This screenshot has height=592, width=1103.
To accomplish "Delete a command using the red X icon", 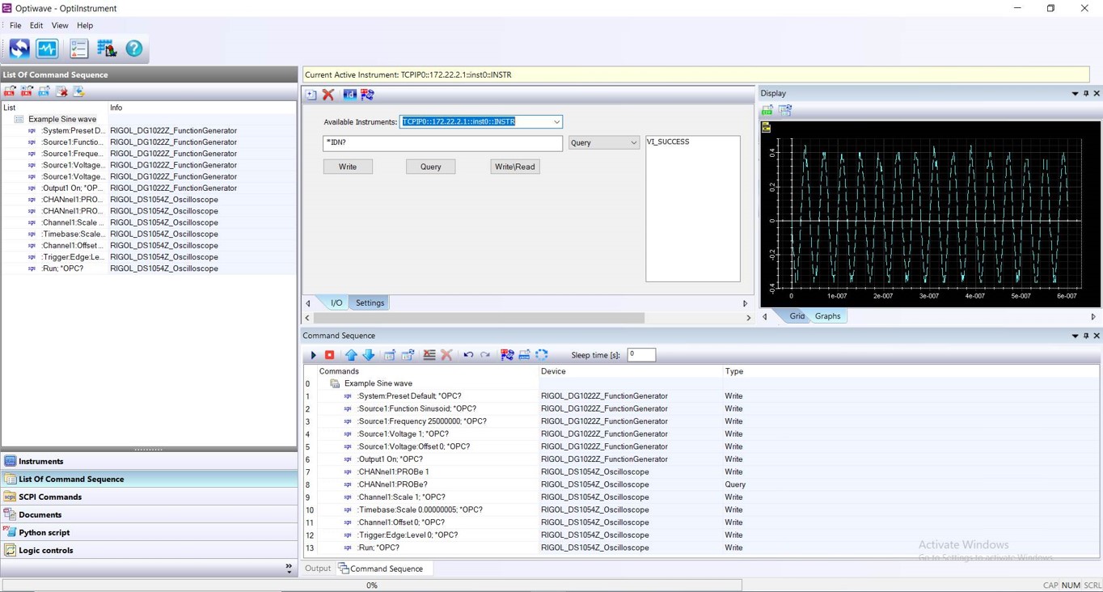I will 447,354.
